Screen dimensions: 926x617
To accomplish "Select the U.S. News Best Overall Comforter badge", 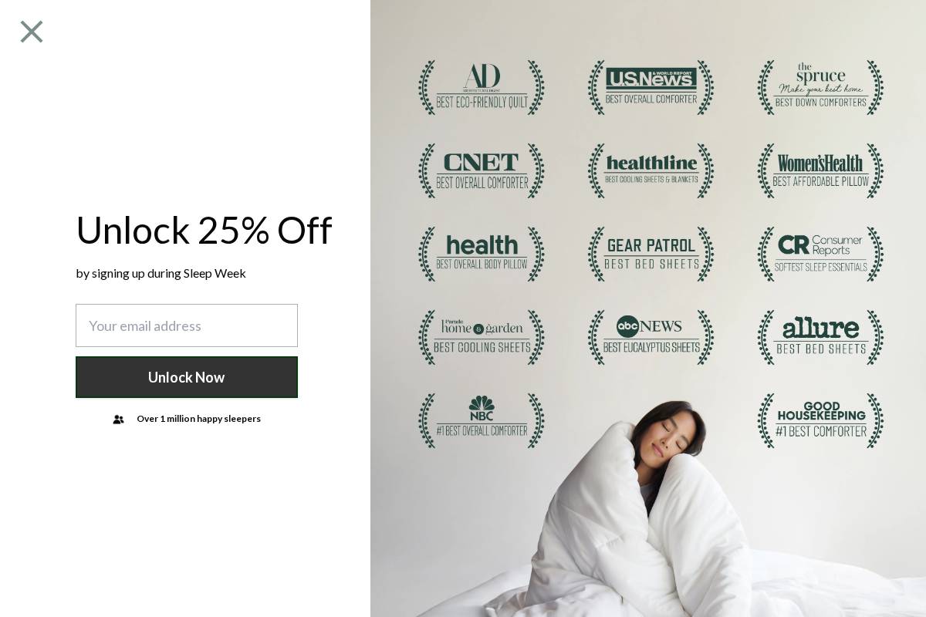I will pos(651,87).
